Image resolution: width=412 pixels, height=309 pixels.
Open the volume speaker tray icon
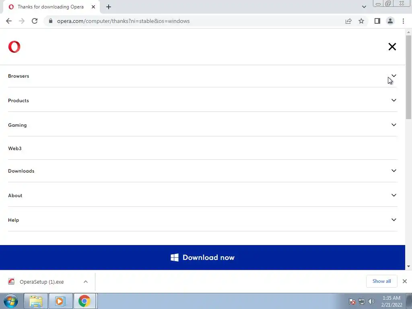pos(371,301)
